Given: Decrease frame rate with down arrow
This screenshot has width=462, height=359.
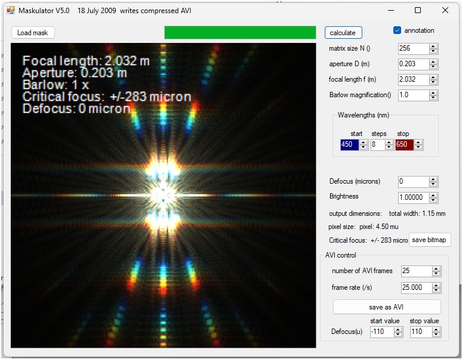Looking at the screenshot, I should click(436, 290).
